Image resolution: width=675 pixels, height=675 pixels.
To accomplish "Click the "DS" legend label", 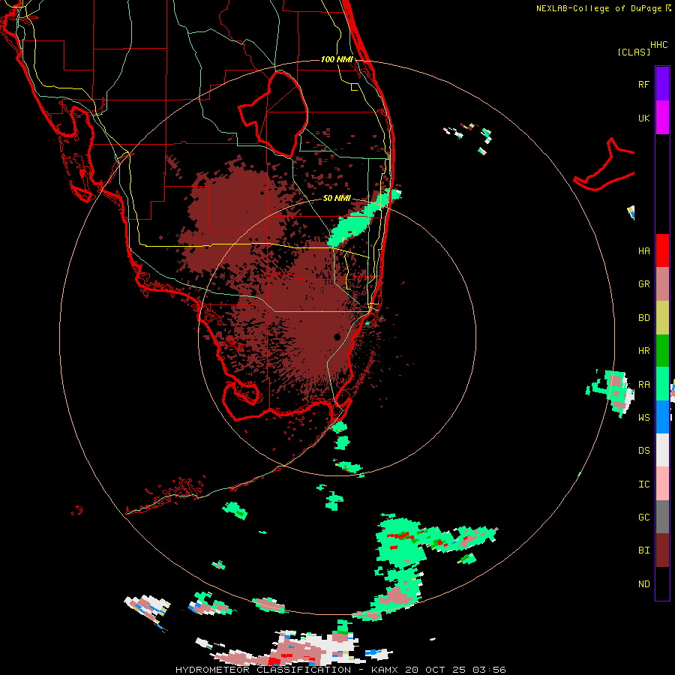I will pyautogui.click(x=643, y=451).
